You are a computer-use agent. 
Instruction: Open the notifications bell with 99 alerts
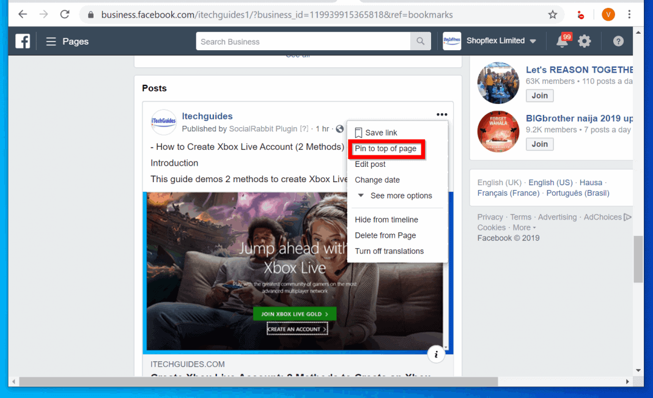561,41
